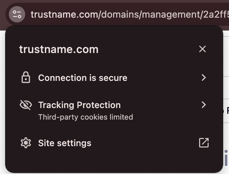This screenshot has height=174, width=229.
Task: Click the padlock icon beside Connection is secure
Action: pyautogui.click(x=26, y=78)
